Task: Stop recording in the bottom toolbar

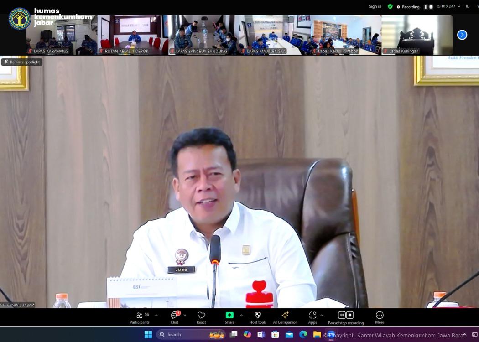Action: (350, 315)
